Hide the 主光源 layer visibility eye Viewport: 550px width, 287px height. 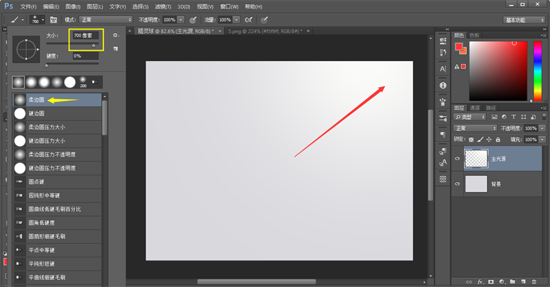pos(457,158)
